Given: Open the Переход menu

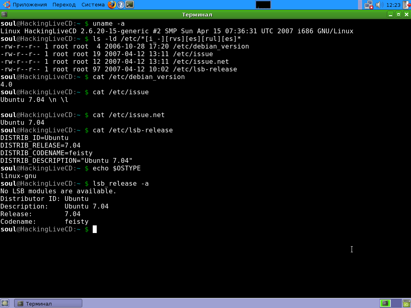Looking at the screenshot, I should (x=64, y=5).
